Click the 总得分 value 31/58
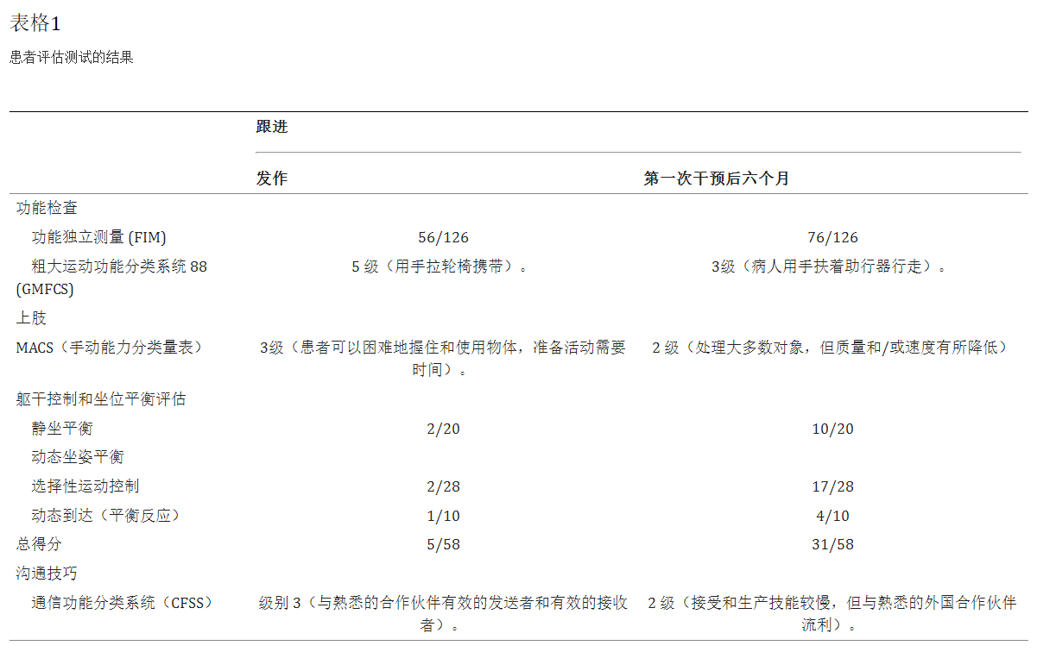Screen dimensions: 1037x652 (x=832, y=544)
